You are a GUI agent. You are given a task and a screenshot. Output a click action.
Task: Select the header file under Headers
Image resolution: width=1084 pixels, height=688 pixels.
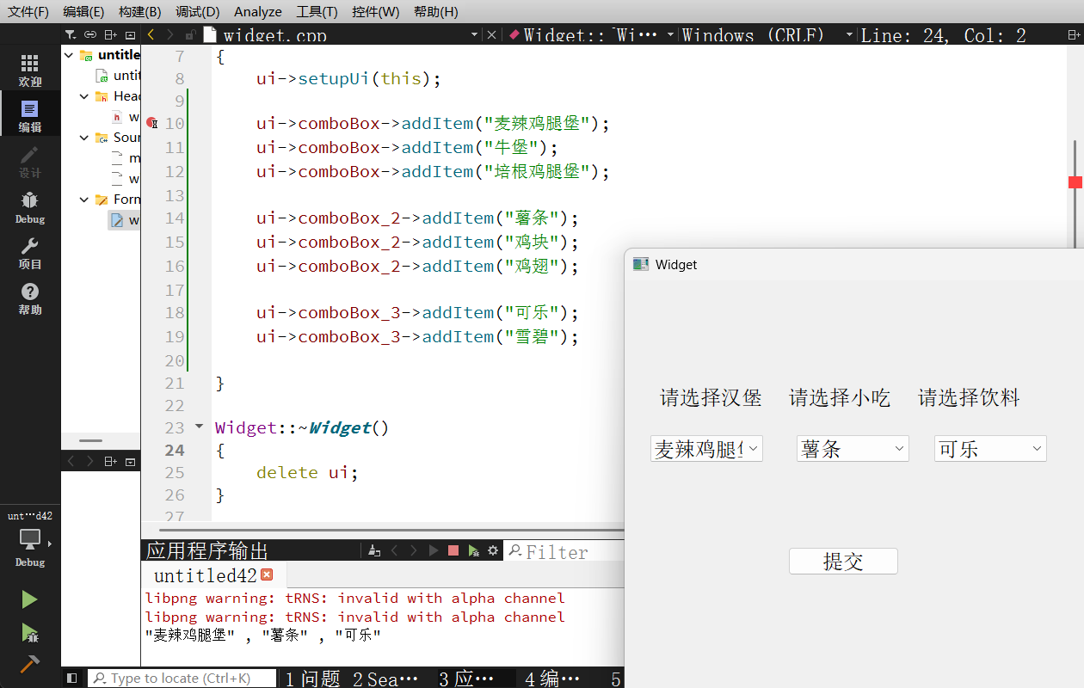coord(126,117)
